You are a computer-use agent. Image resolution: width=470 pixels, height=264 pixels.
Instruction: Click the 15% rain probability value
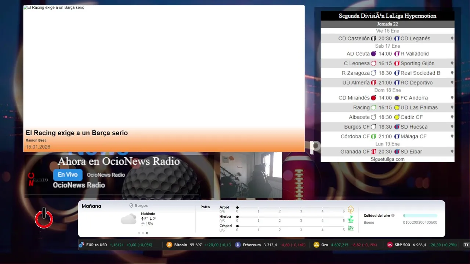(x=149, y=224)
